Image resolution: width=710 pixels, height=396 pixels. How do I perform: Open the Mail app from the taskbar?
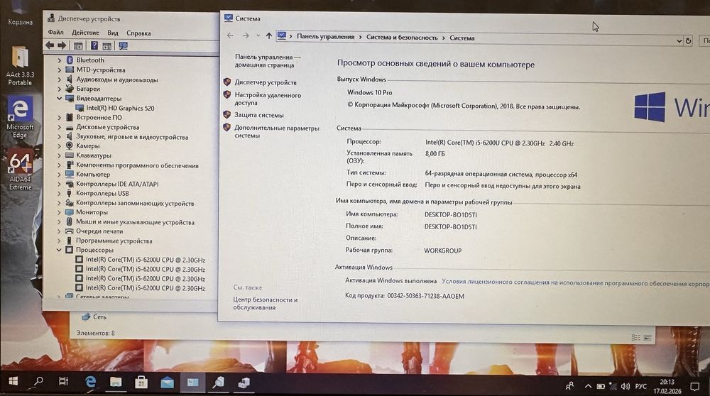coord(167,383)
